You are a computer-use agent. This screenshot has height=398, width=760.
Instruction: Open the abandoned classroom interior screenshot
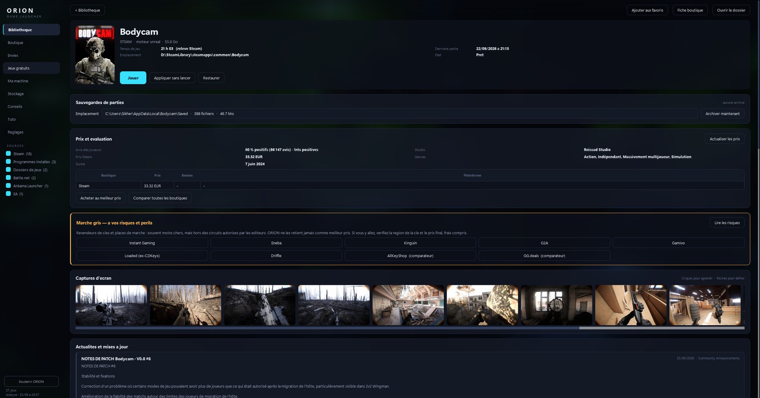[408, 305]
